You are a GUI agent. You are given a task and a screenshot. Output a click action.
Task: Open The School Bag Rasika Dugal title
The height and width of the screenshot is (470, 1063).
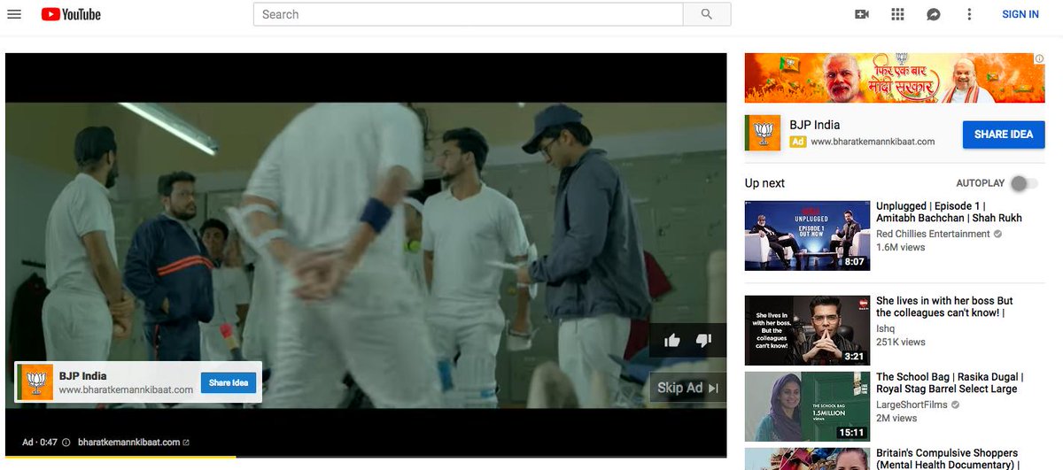click(x=950, y=382)
